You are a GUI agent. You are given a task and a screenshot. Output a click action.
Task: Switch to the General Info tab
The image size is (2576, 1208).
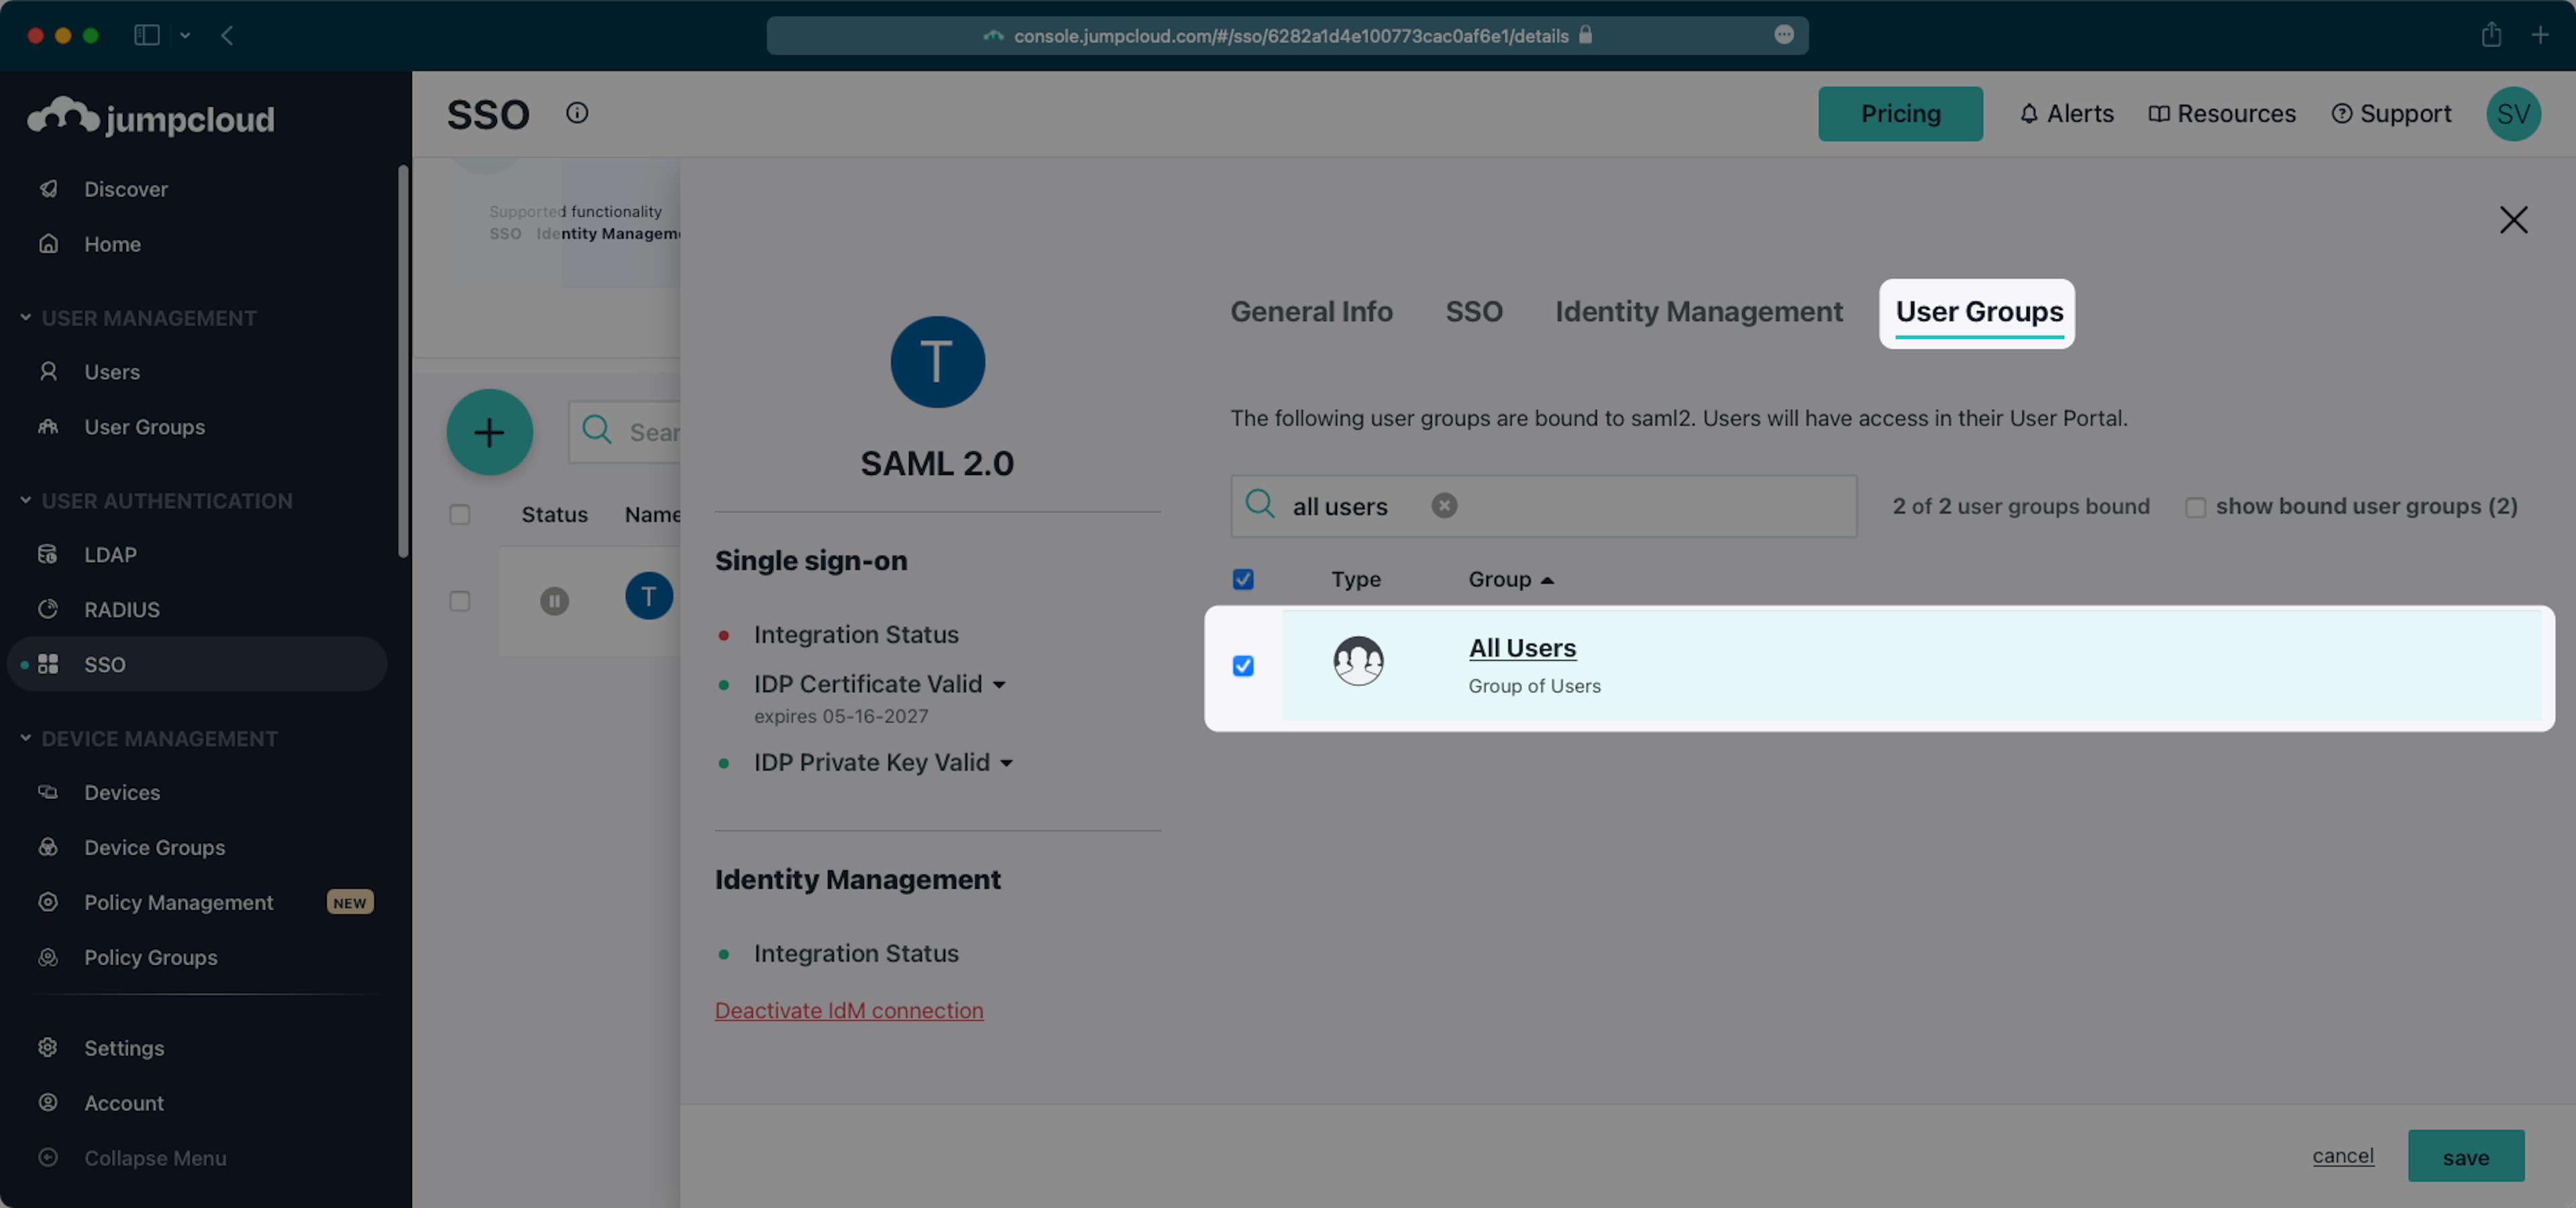(1311, 312)
